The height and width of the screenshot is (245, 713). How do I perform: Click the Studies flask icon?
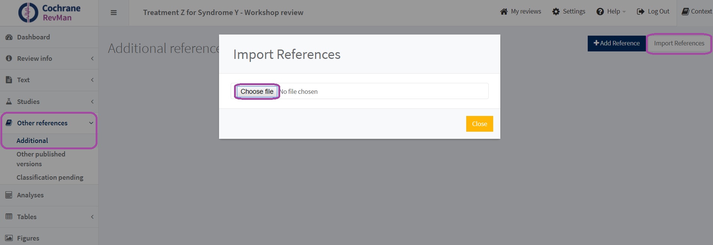coord(9,102)
